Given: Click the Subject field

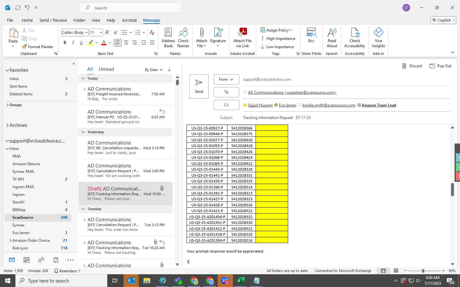Looking at the screenshot, I should [346, 118].
